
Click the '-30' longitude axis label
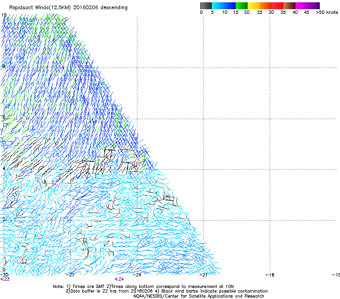[4, 275]
